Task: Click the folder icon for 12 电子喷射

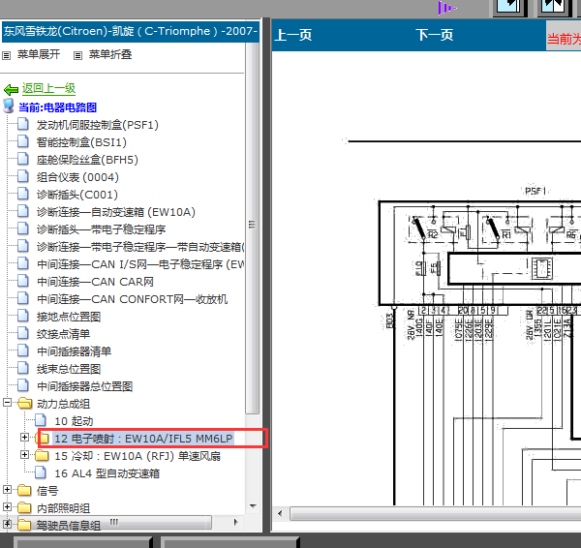Action: pos(44,439)
